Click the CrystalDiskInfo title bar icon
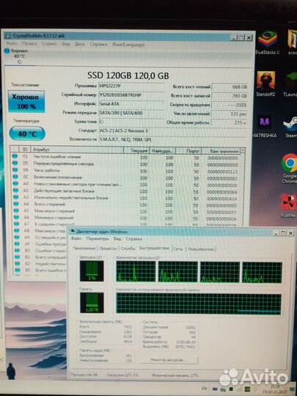297x396 pixels. (x=8, y=36)
